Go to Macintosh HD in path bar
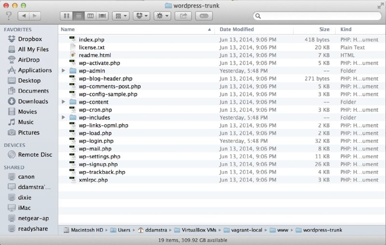This screenshot has width=386, height=245. click(x=83, y=230)
